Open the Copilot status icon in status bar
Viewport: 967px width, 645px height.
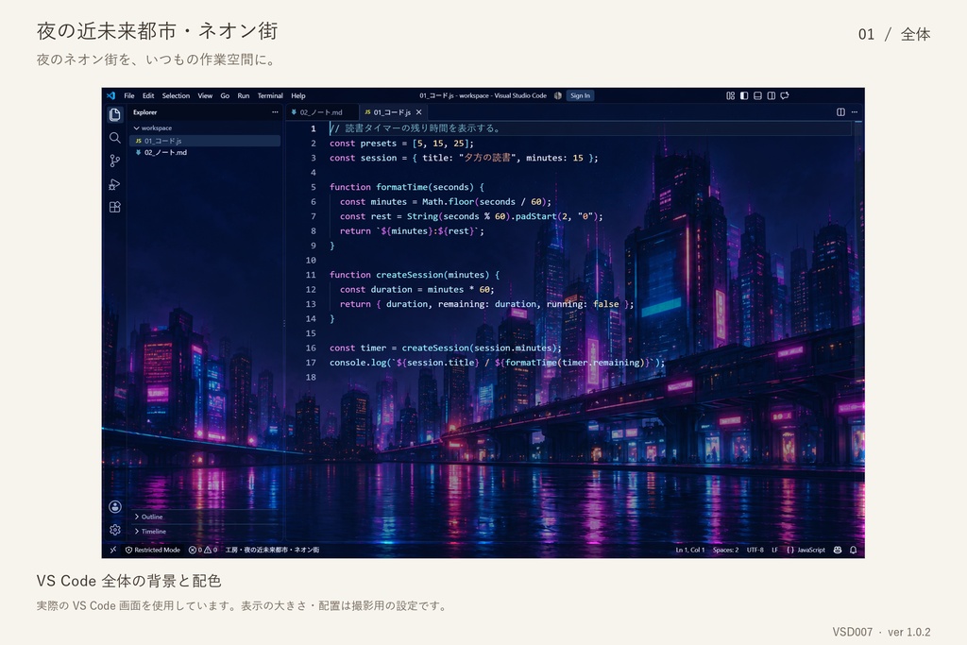[838, 550]
